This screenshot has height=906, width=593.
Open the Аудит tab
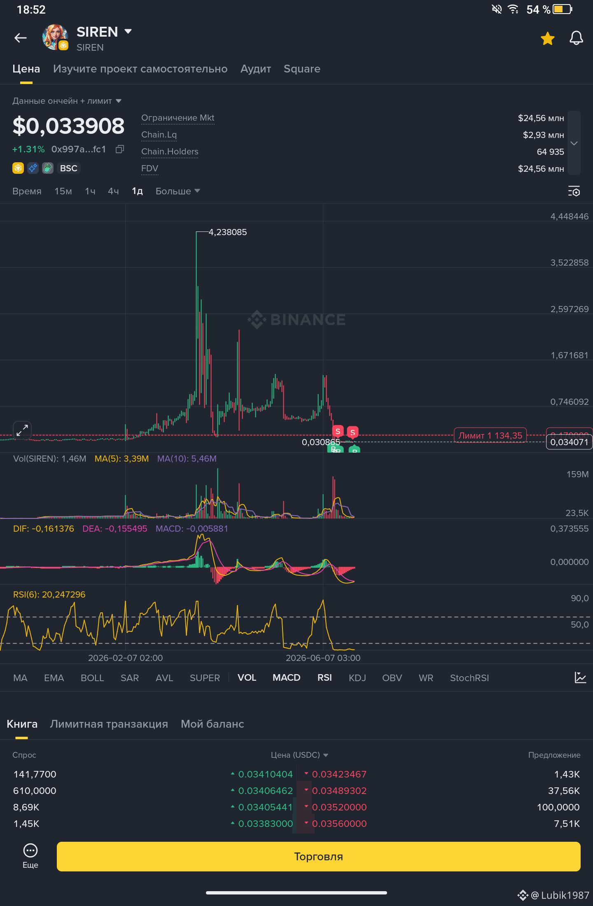(256, 69)
